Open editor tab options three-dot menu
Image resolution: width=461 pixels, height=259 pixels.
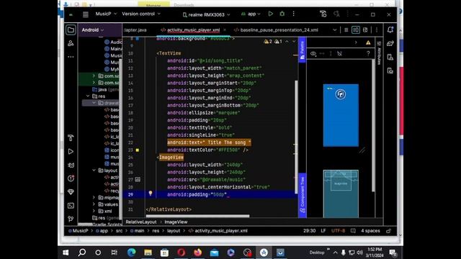tap(377, 30)
